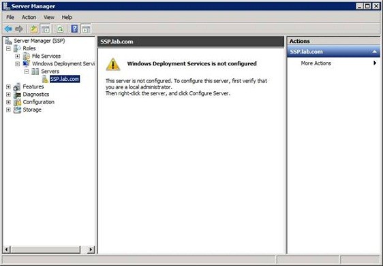383x266 pixels.
Task: Maximize the Server Manager window
Action: click(367, 6)
